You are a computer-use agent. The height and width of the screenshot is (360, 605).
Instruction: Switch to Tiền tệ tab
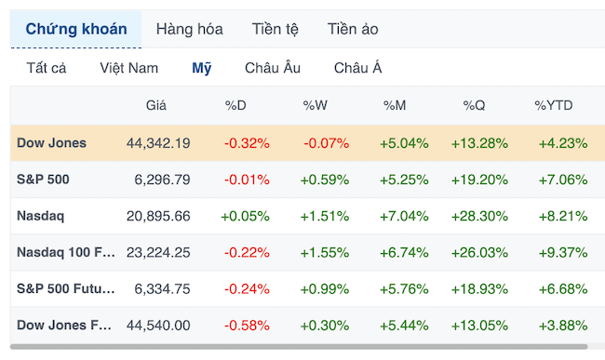coord(276,29)
